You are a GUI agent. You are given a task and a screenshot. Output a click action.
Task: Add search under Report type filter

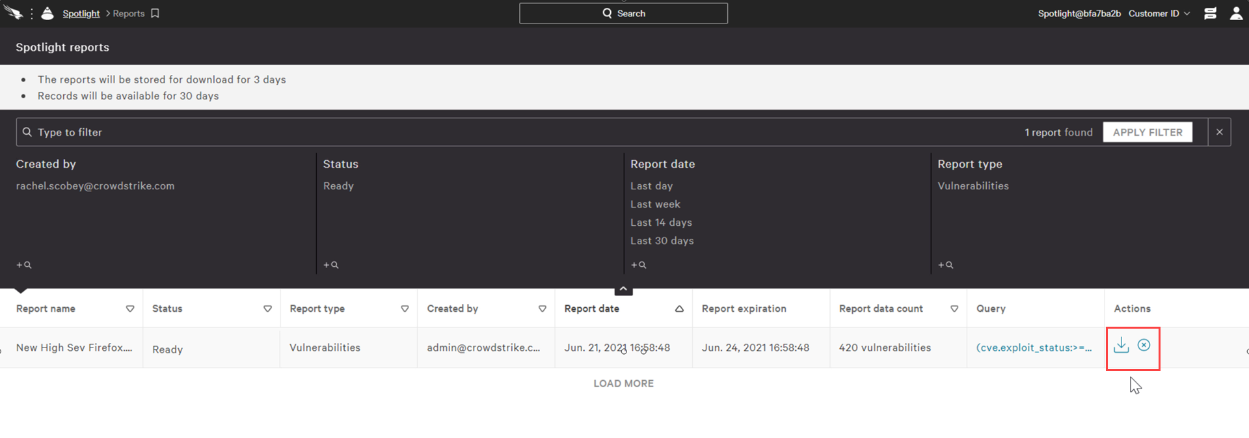(x=945, y=265)
